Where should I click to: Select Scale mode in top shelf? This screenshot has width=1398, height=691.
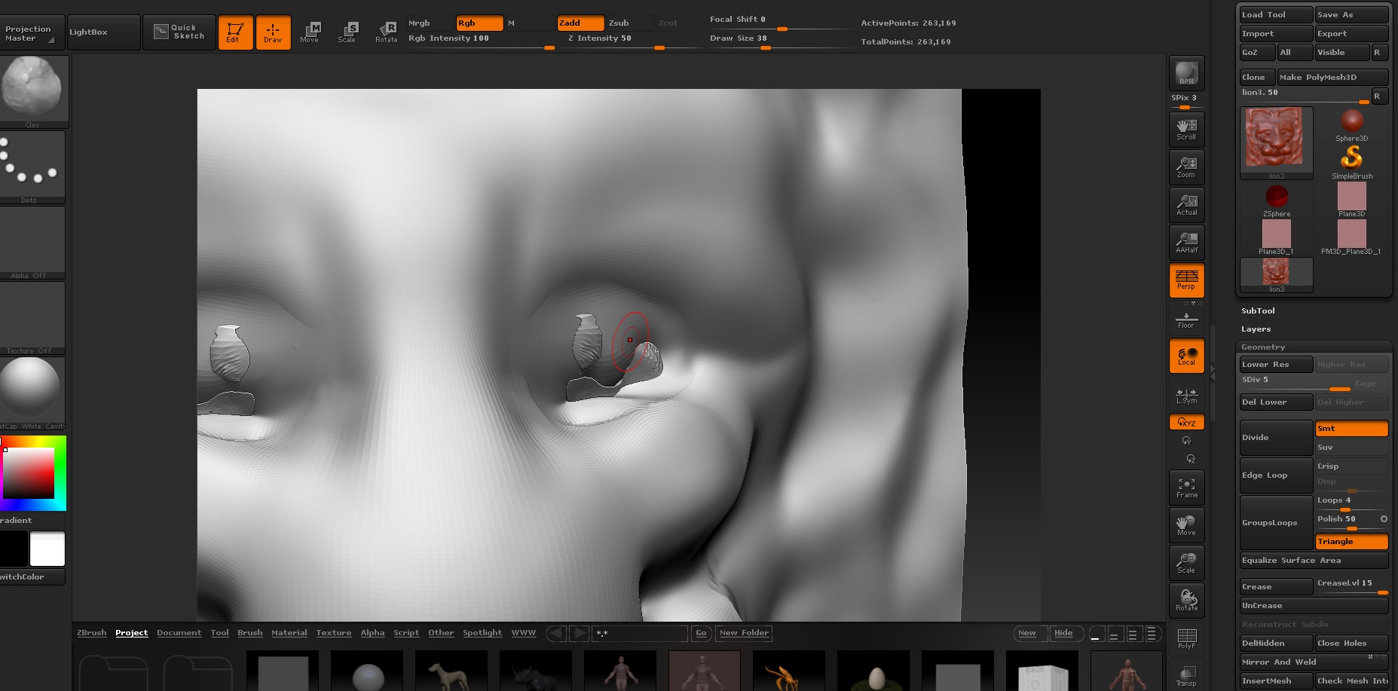click(x=347, y=32)
